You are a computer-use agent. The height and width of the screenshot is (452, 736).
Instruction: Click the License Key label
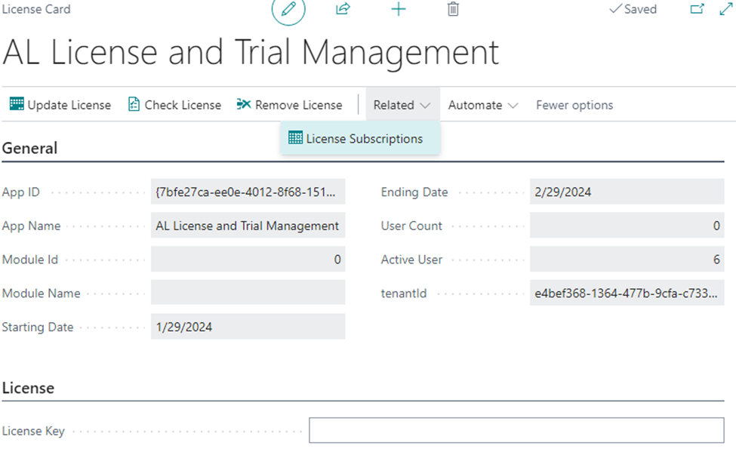click(33, 431)
